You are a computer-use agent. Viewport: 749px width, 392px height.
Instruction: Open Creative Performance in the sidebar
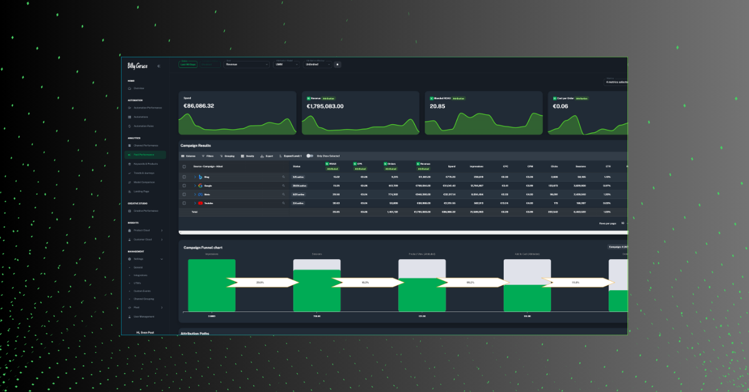[145, 210]
